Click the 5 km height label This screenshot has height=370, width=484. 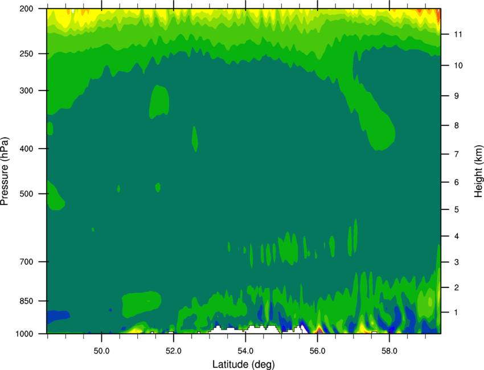456,209
